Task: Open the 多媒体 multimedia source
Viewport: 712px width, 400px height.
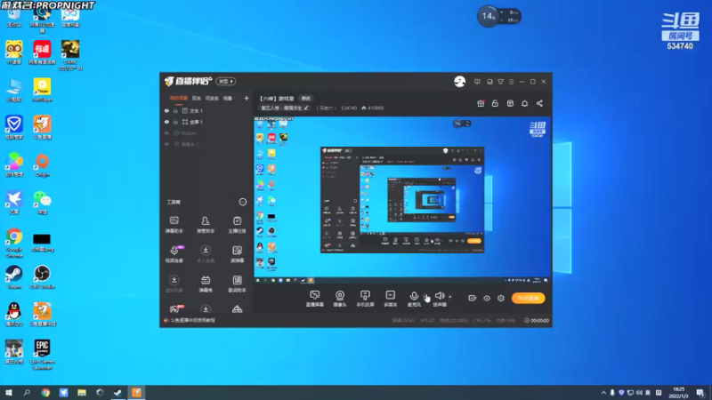Action: (391, 299)
